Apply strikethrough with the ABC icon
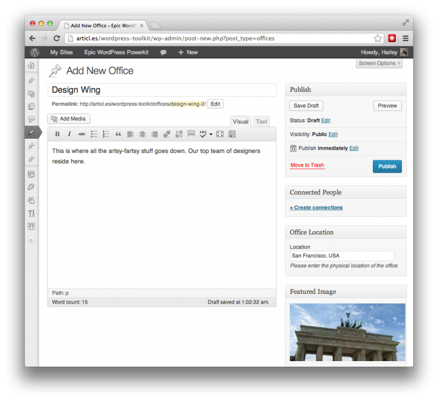Screen dimensions: 438x401 tap(82, 134)
